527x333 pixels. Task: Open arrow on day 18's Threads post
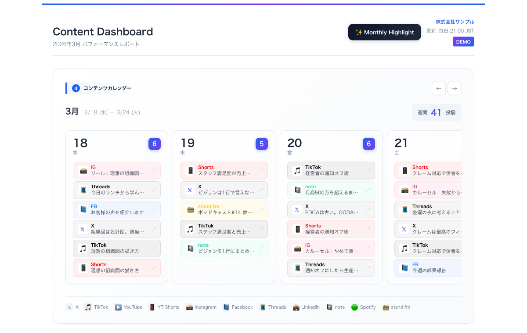coord(154,190)
